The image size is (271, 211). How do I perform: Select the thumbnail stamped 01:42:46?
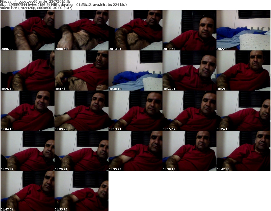coord(243,151)
